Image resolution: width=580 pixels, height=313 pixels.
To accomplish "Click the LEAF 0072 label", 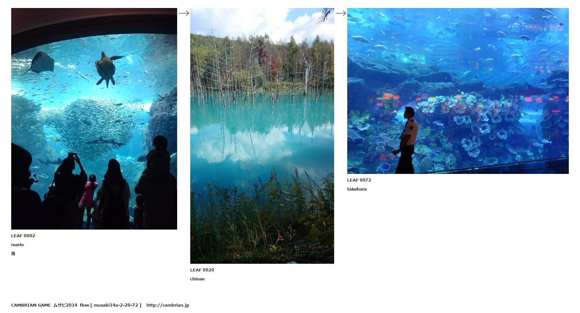I will [359, 180].
